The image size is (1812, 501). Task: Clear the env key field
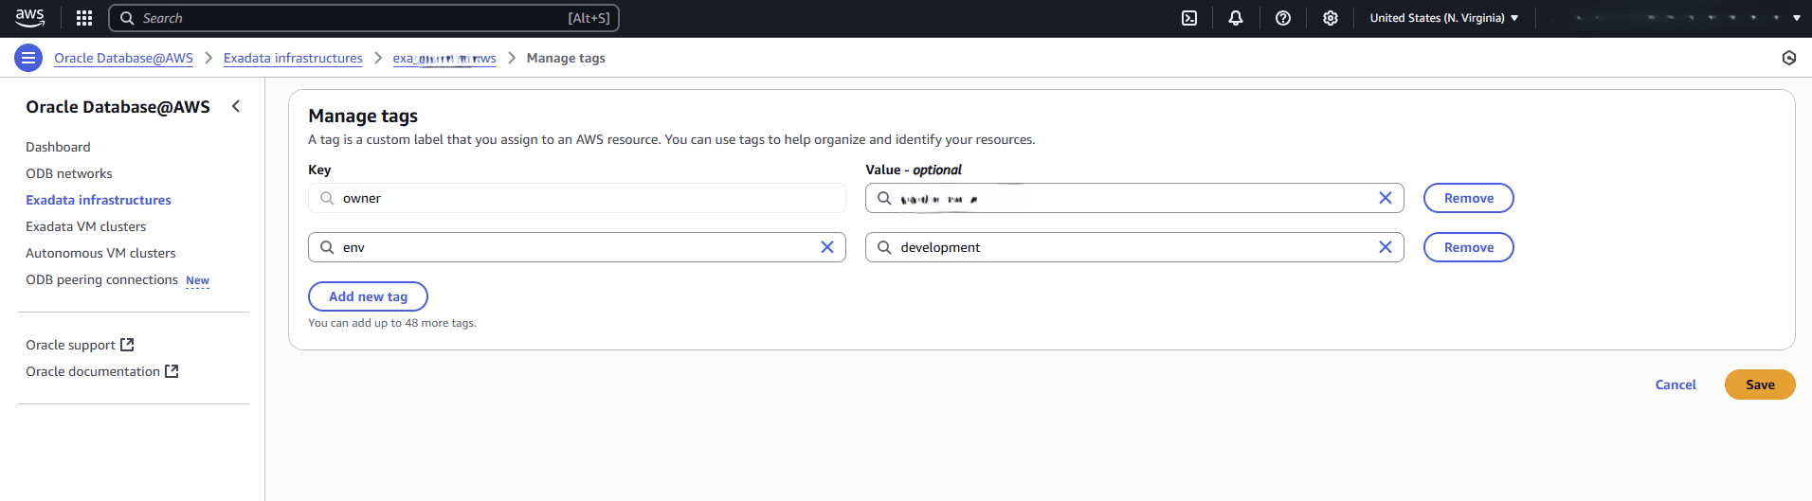click(x=827, y=247)
